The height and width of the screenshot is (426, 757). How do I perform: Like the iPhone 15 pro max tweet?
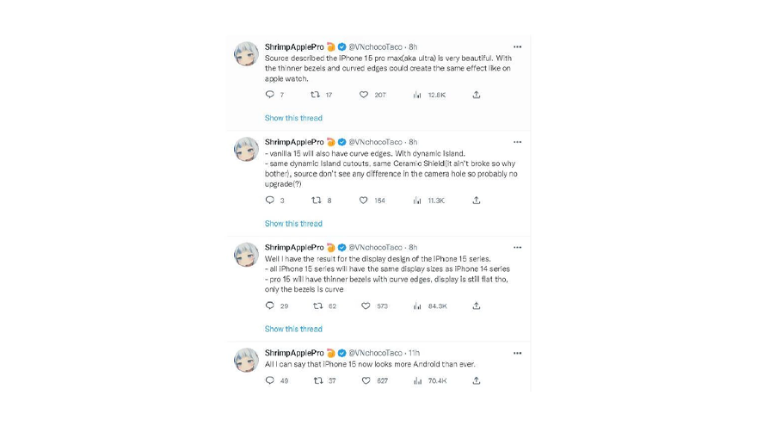[x=364, y=95]
